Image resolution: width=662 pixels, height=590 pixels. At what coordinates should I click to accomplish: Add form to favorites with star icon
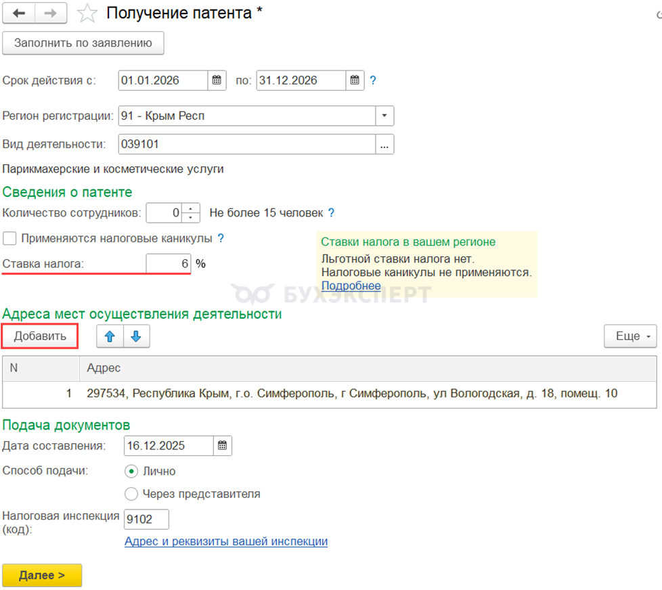87,14
